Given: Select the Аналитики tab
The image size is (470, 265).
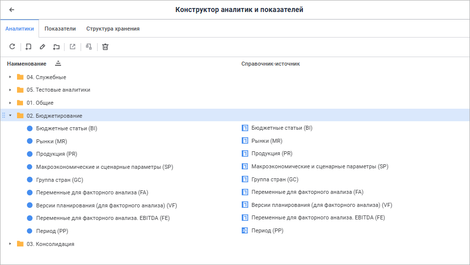Looking at the screenshot, I should click(x=20, y=29).
